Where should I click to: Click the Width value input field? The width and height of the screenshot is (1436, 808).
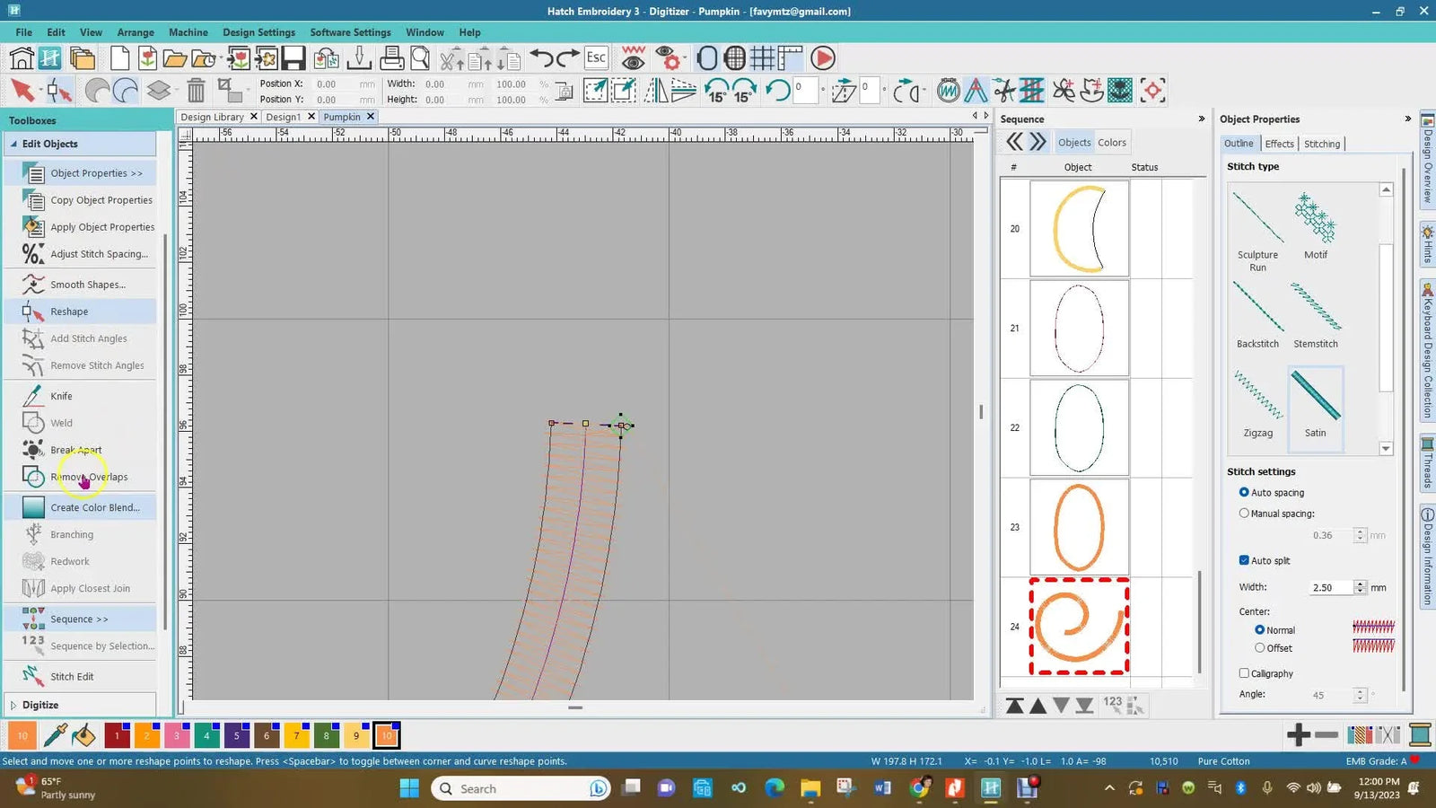point(1331,587)
